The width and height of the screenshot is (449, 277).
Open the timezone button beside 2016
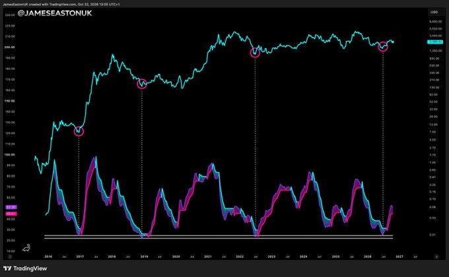pyautogui.click(x=10, y=257)
